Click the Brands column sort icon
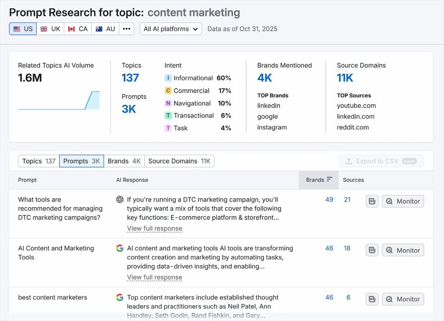This screenshot has height=321, width=444. click(x=329, y=180)
